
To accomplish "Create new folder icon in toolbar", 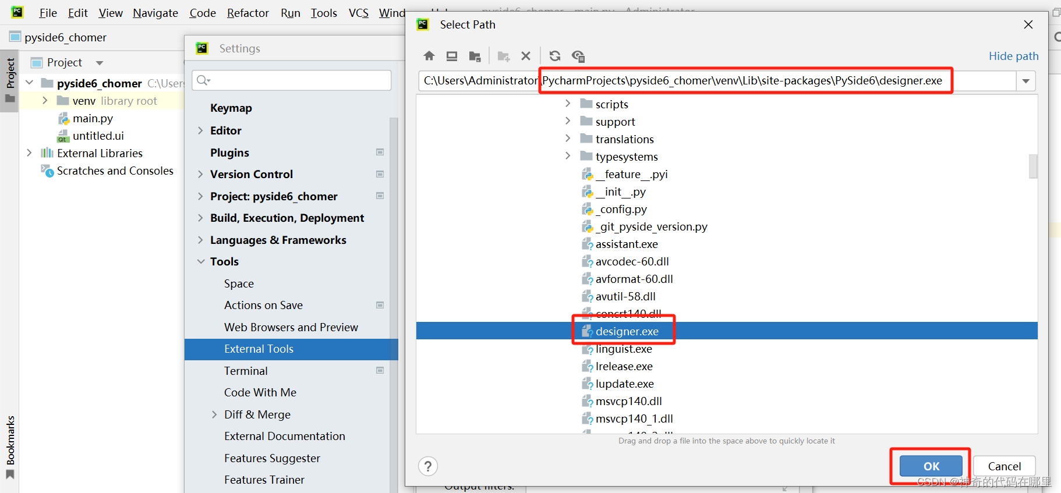I will (x=504, y=56).
